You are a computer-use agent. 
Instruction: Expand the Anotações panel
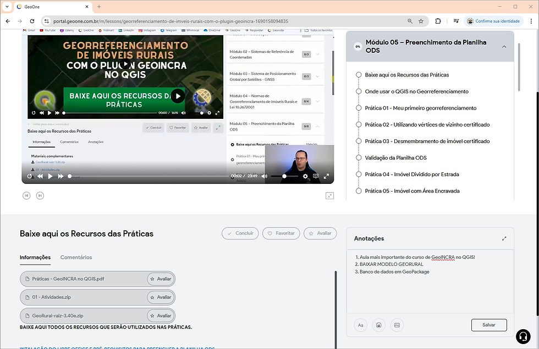(x=504, y=238)
